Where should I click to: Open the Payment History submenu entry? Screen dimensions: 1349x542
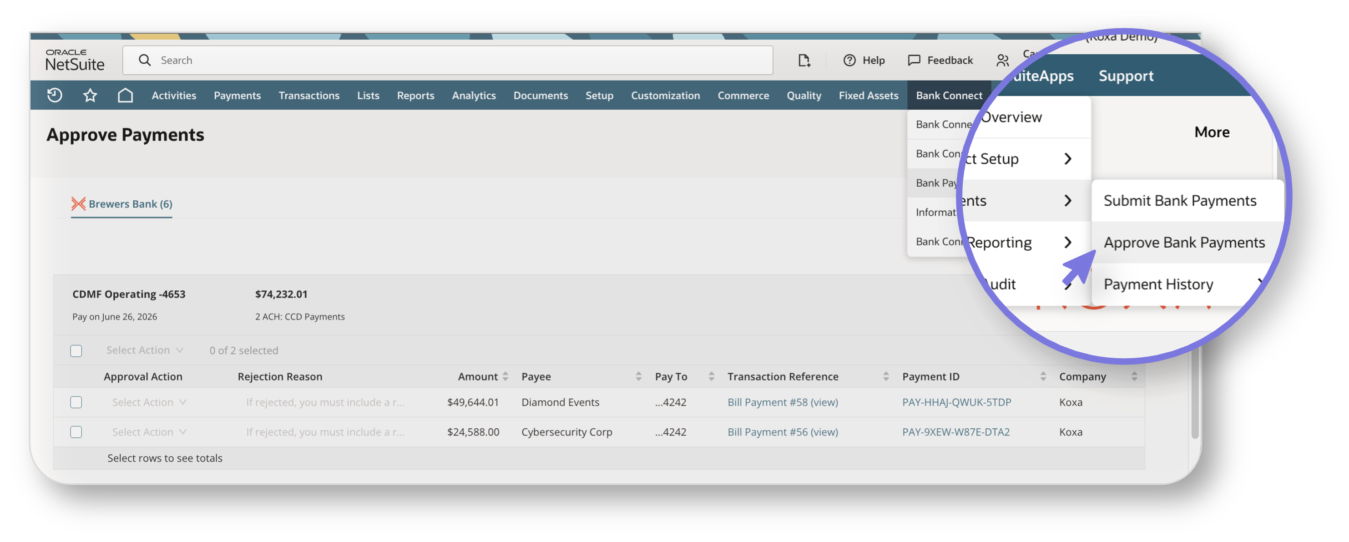1158,284
